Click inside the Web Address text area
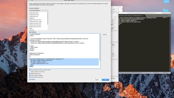Viewport: 174px width, 98px height. click(x=65, y=51)
